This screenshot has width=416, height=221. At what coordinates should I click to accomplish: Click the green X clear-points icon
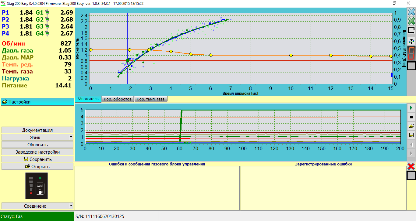(x=411, y=21)
